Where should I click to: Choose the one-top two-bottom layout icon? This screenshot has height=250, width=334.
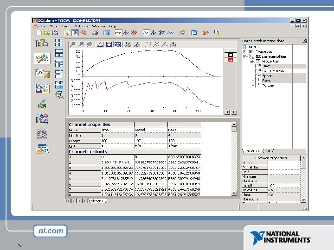59,53
